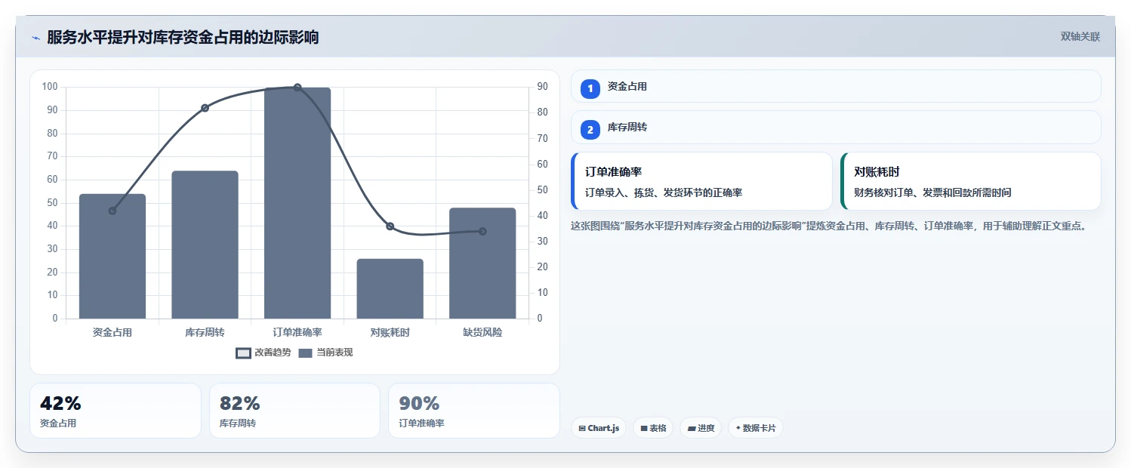This screenshot has height=468, width=1131.
Task: Click the description text 财务核对订单、发票和回款所需时间
Action: click(x=932, y=192)
